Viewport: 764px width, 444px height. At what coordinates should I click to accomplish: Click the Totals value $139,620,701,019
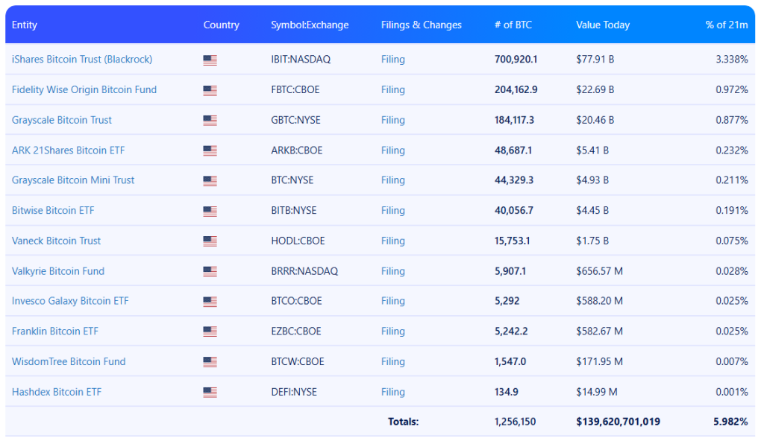(x=618, y=422)
